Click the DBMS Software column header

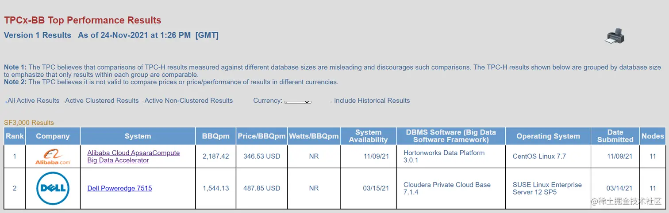click(x=451, y=136)
